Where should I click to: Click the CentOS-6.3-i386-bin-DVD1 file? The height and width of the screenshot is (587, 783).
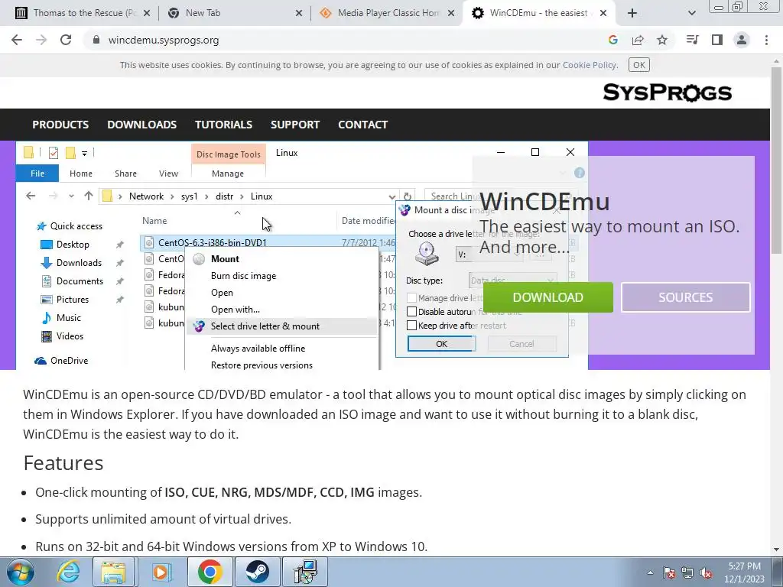point(213,242)
